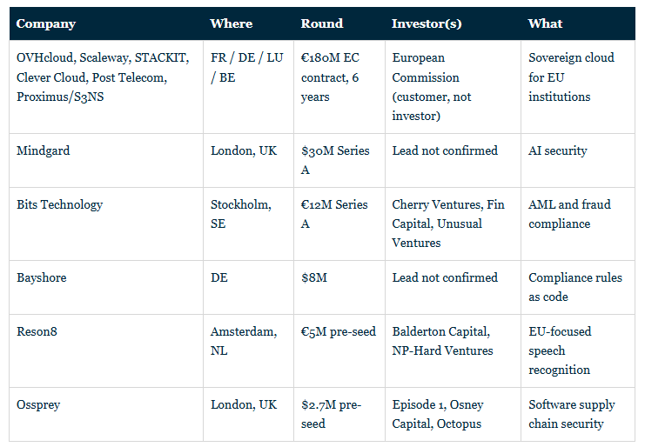Click the Compliance rules as code cell

578,288
